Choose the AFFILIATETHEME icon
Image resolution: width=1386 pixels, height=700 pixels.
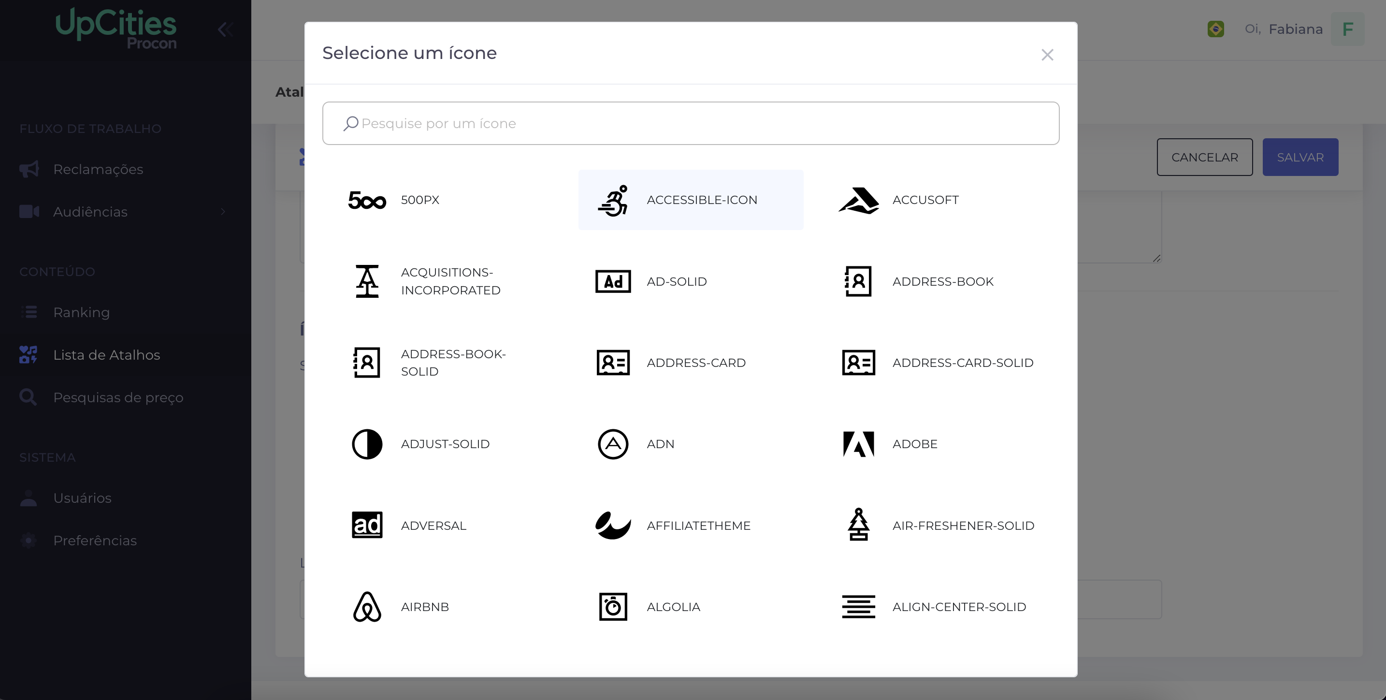pyautogui.click(x=613, y=525)
